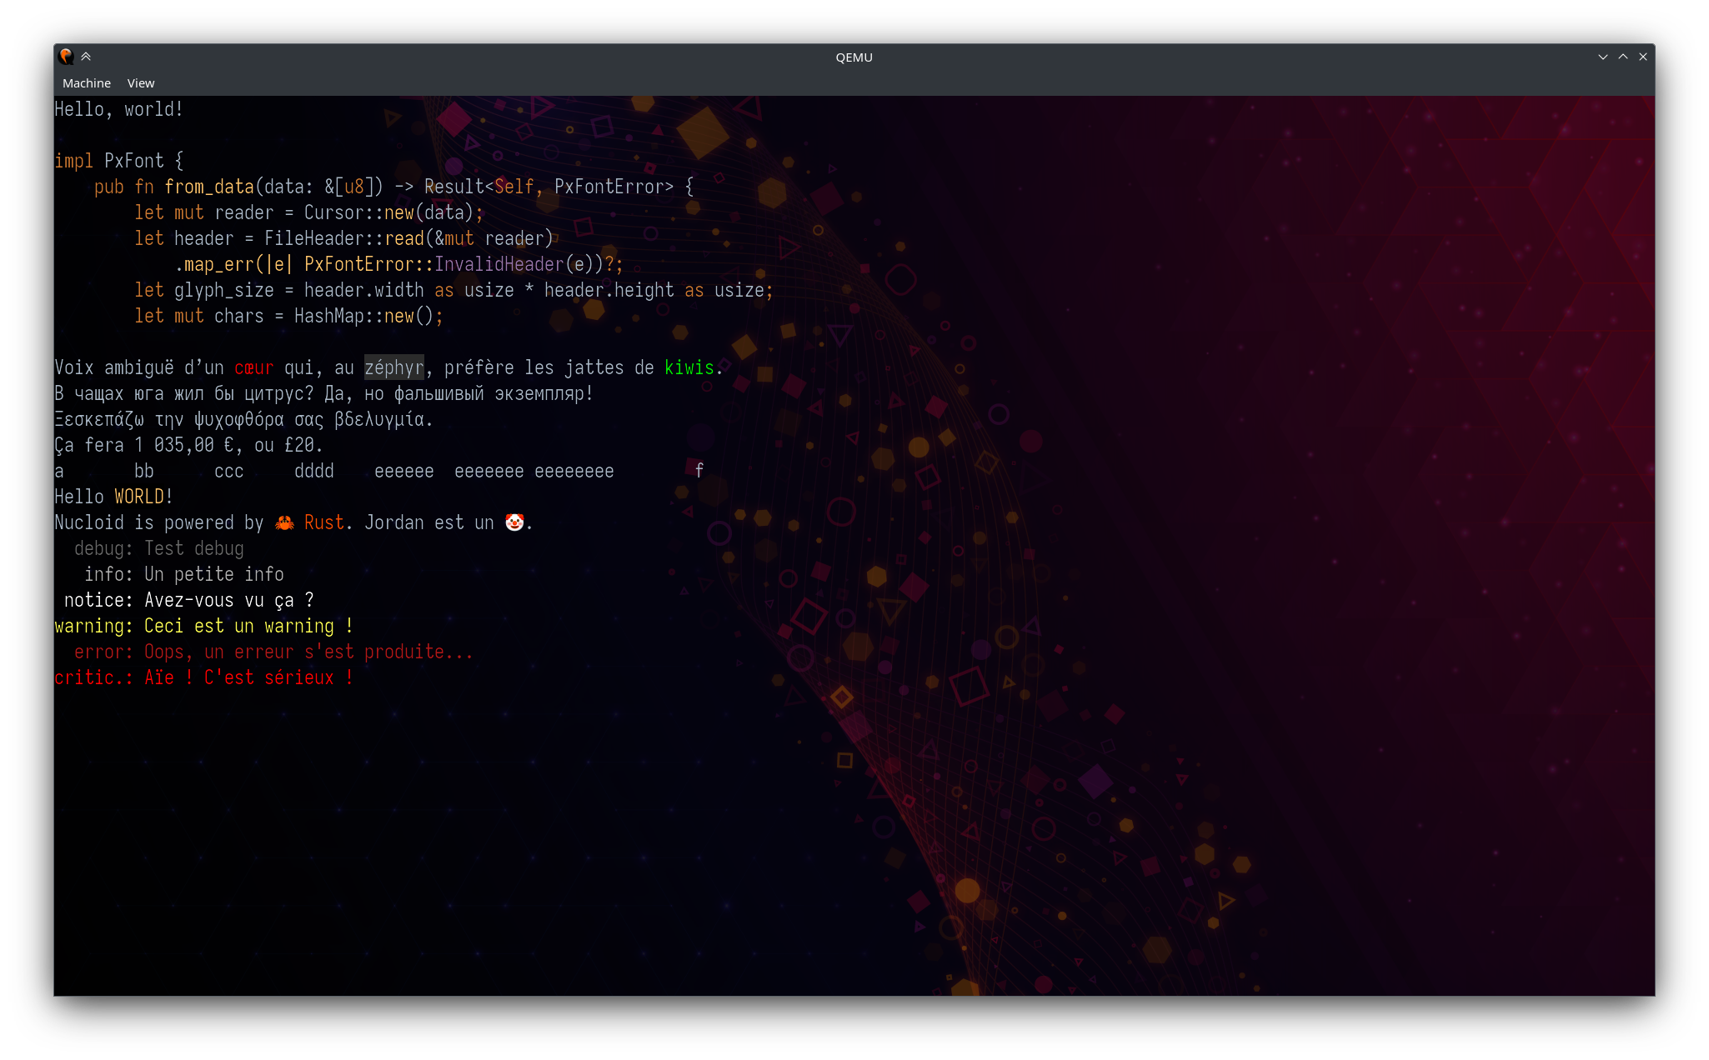
Task: Click the green word kiwis
Action: 689,367
